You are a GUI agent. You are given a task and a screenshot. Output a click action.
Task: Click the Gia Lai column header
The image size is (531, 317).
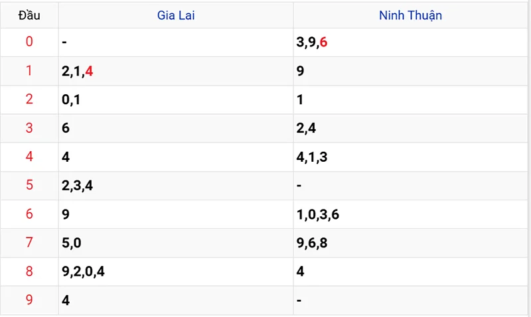[x=176, y=15]
